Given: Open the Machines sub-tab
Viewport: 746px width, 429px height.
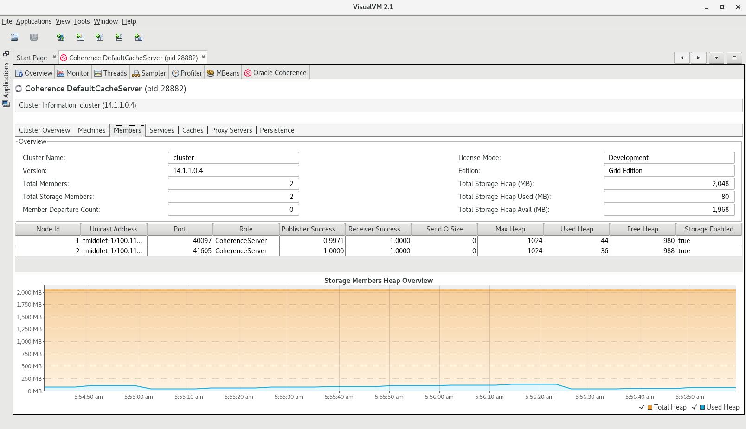Looking at the screenshot, I should [92, 130].
